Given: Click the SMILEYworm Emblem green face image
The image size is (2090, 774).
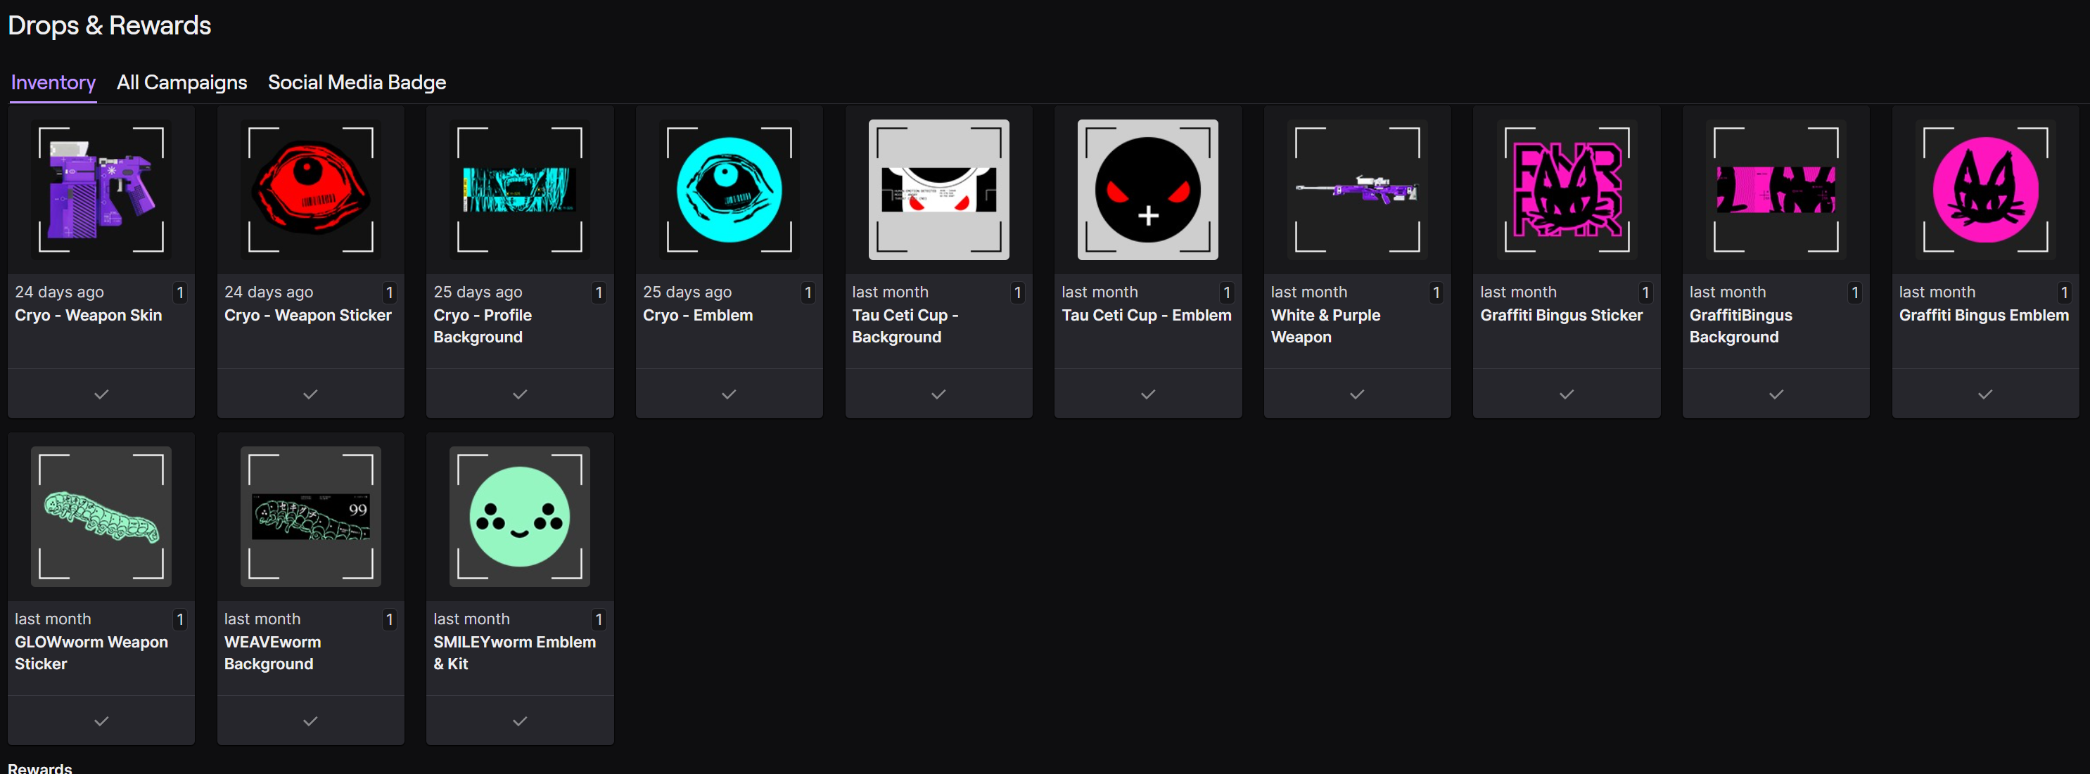Looking at the screenshot, I should pos(519,516).
